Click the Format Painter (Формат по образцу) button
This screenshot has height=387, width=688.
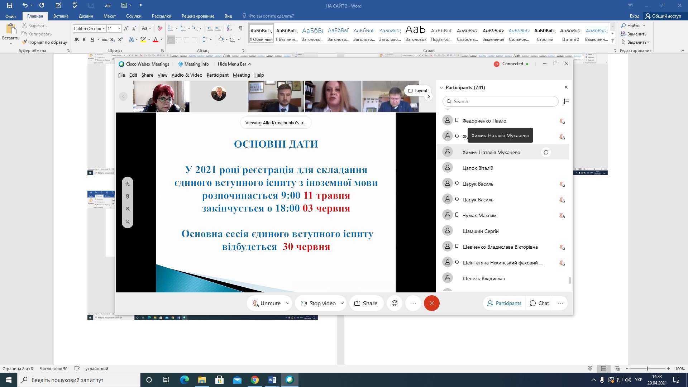(44, 42)
